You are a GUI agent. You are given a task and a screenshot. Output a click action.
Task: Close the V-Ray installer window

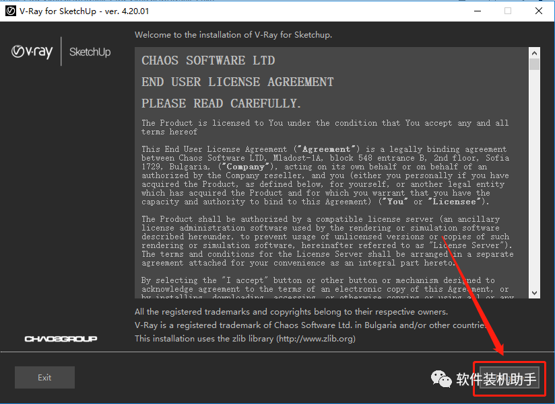[x=539, y=11]
